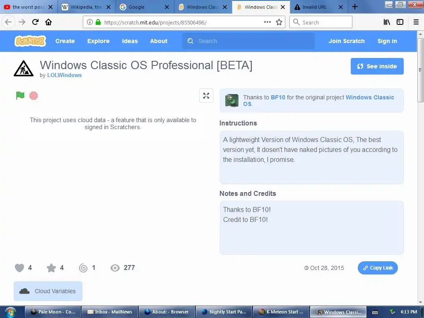
Task: Enter fullscreen mode for the project player
Action: pos(206,96)
